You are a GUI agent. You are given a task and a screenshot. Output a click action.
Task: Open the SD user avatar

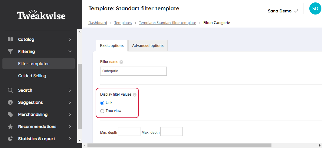(315, 8)
